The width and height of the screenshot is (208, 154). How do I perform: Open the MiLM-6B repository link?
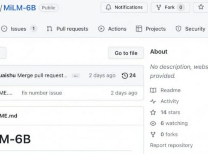click(20, 8)
